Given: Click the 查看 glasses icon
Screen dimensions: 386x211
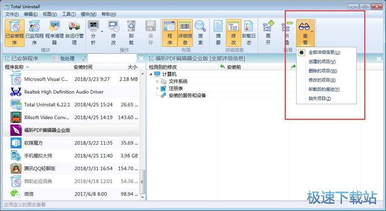Looking at the screenshot, I should [x=304, y=26].
